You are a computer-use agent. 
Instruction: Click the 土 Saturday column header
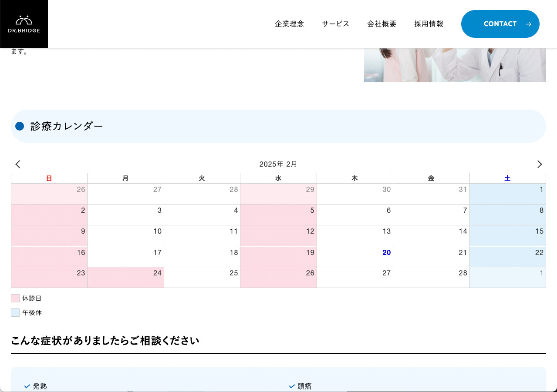coord(508,178)
